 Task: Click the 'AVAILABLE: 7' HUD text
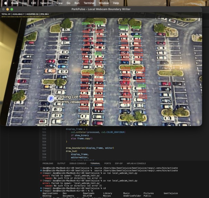18,14
